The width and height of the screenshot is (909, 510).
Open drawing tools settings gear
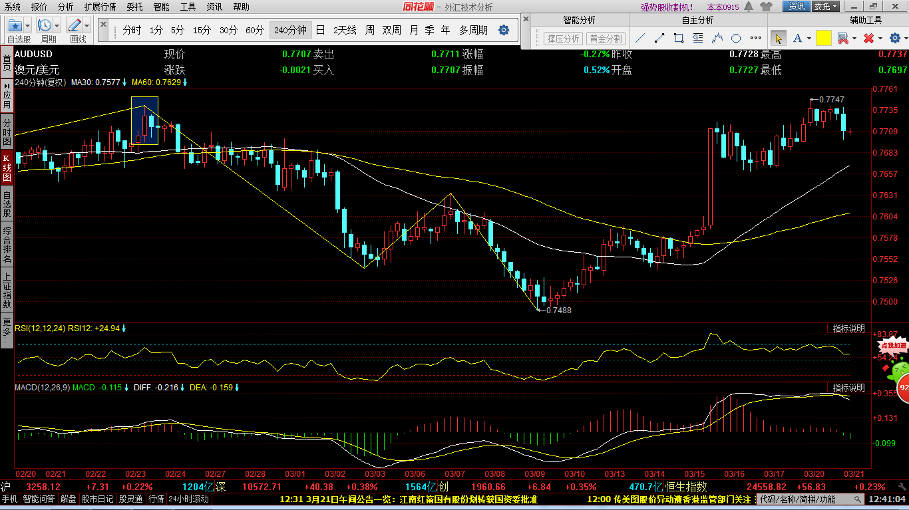tap(894, 38)
